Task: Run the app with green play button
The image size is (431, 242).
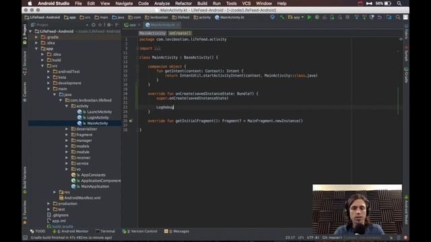Action: 309,17
